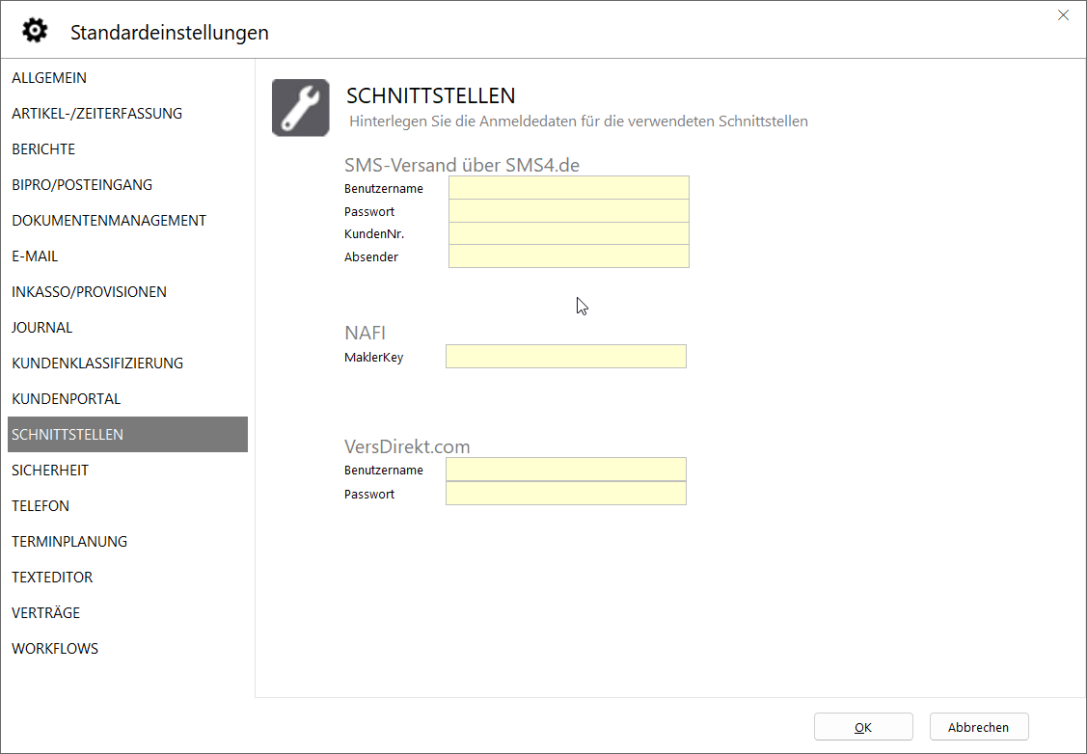Image resolution: width=1087 pixels, height=754 pixels.
Task: Select WORKFLOWS in the sidebar
Action: pos(55,649)
